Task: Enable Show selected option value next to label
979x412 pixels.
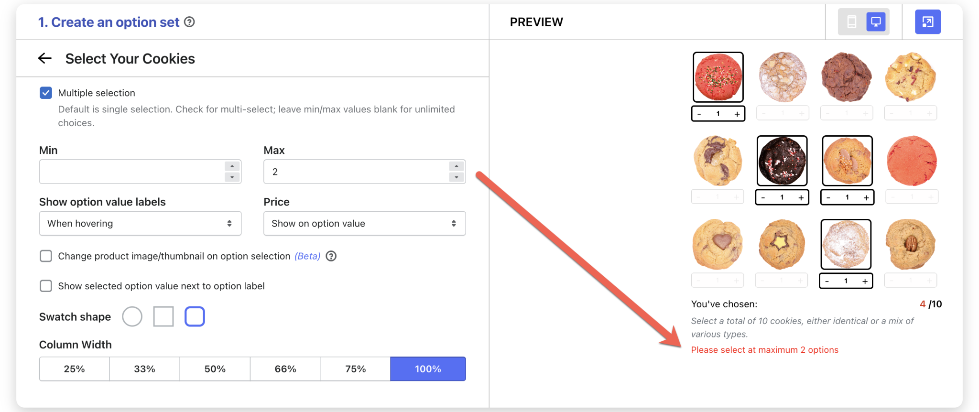Action: click(x=46, y=286)
